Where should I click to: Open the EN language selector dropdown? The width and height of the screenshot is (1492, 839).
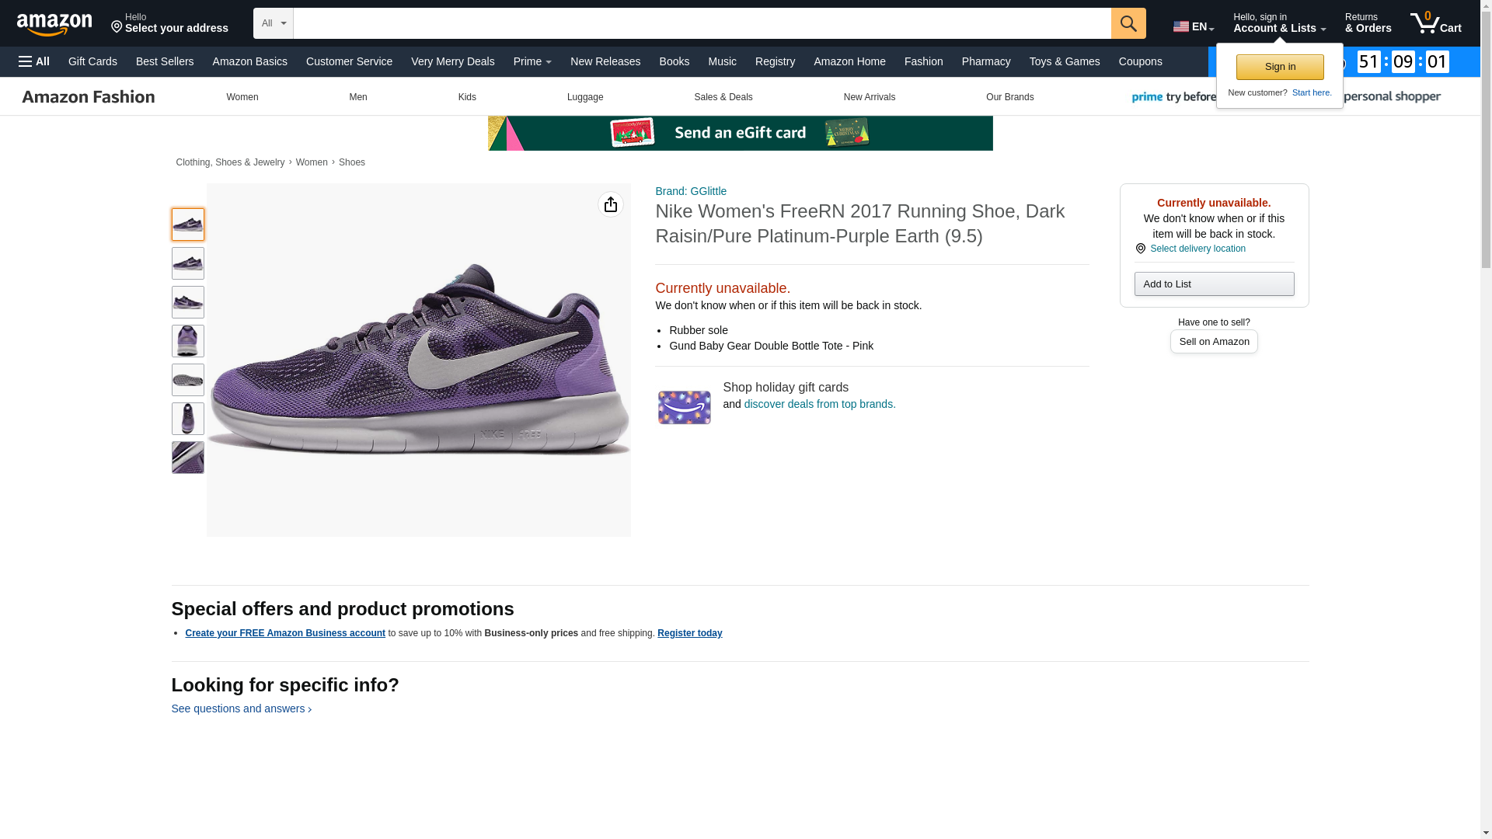pos(1193,26)
